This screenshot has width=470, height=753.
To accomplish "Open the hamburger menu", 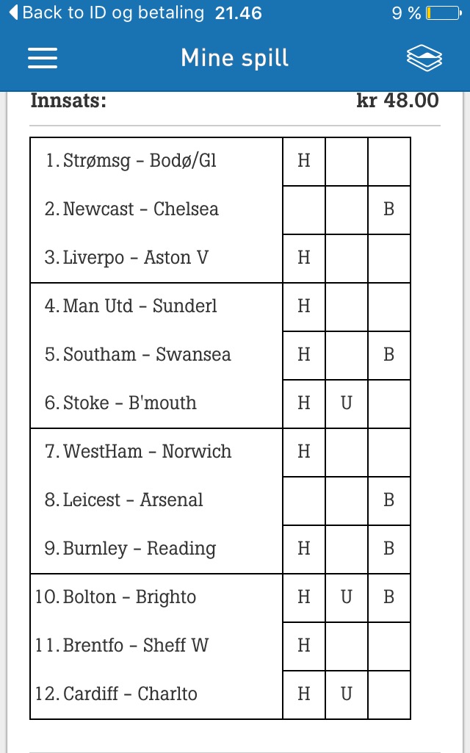I will tap(43, 58).
